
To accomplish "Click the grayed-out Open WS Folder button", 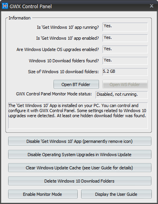I will (125, 84).
